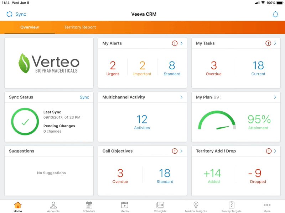Expand My Alerts with chevron arrow

pyautogui.click(x=181, y=43)
